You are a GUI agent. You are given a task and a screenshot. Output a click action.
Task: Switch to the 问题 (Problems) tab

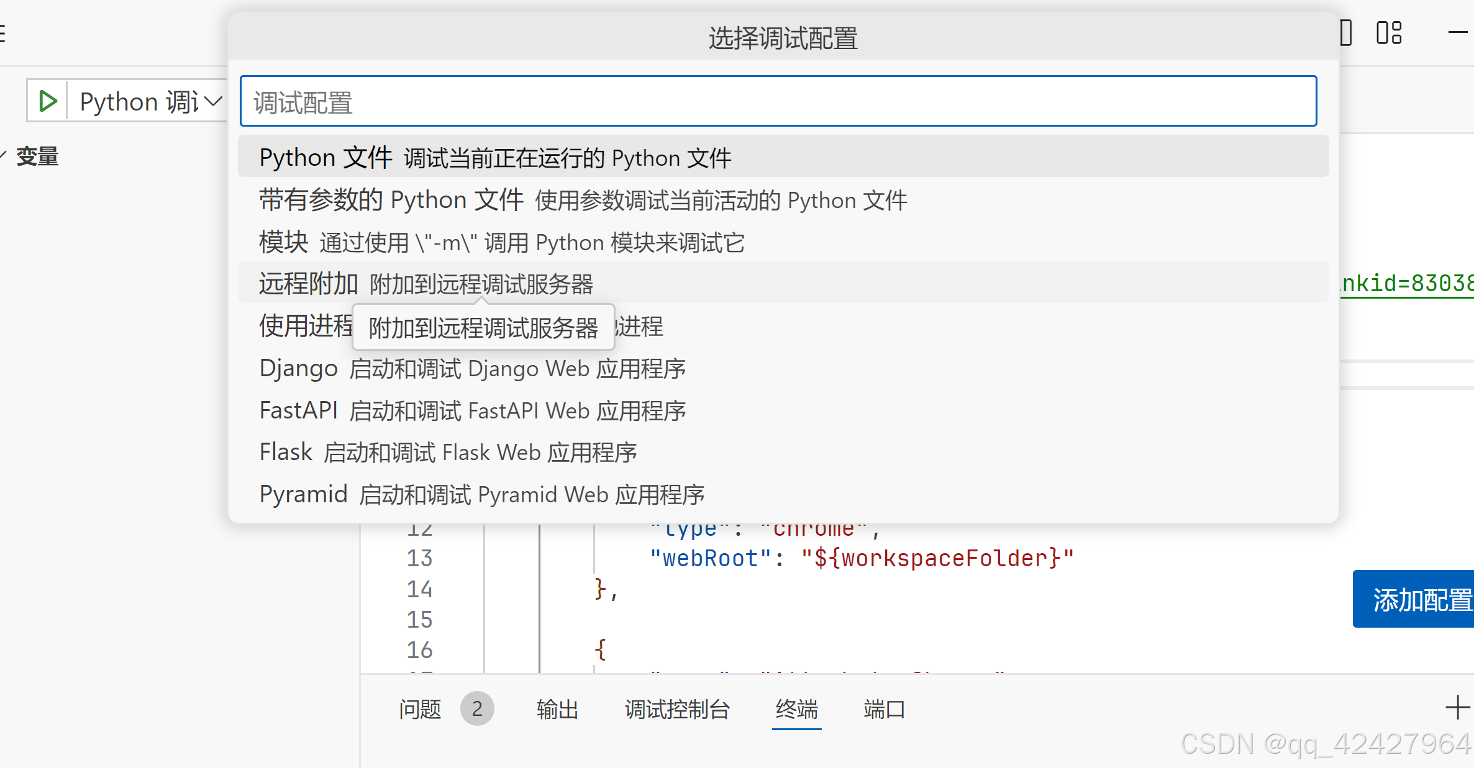[x=420, y=709]
